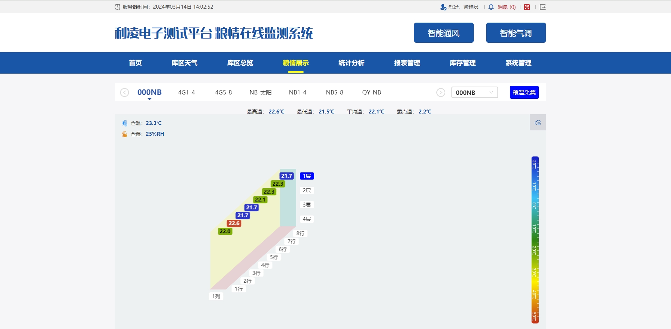Select the NB-太阳 warehouse tab
This screenshot has height=329, width=671.
tap(261, 92)
